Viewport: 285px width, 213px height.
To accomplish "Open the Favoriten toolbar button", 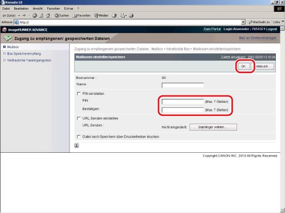I will pyautogui.click(x=82, y=15).
